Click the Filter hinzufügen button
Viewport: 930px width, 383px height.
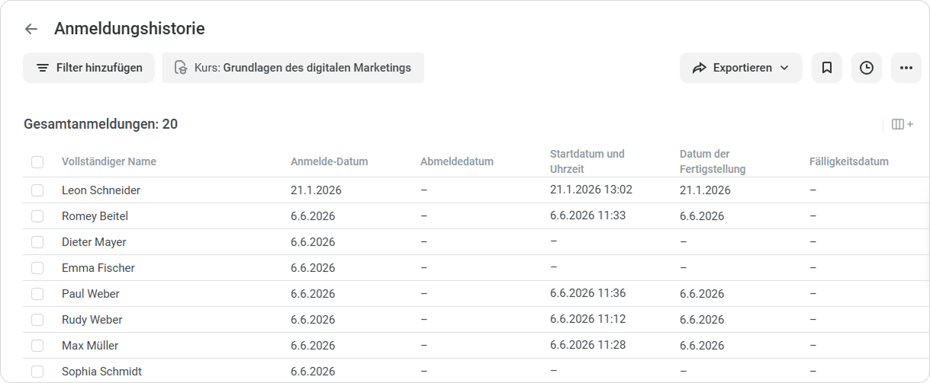coord(88,68)
